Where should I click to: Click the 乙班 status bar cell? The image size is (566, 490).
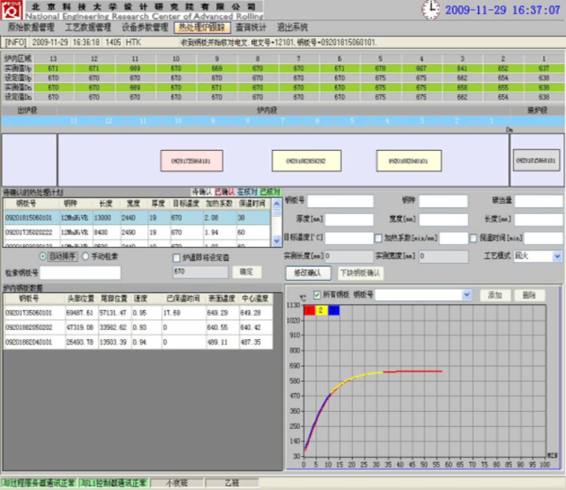point(232,483)
